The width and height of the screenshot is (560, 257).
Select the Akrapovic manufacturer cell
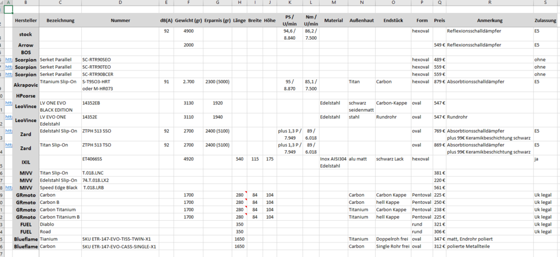25,85
